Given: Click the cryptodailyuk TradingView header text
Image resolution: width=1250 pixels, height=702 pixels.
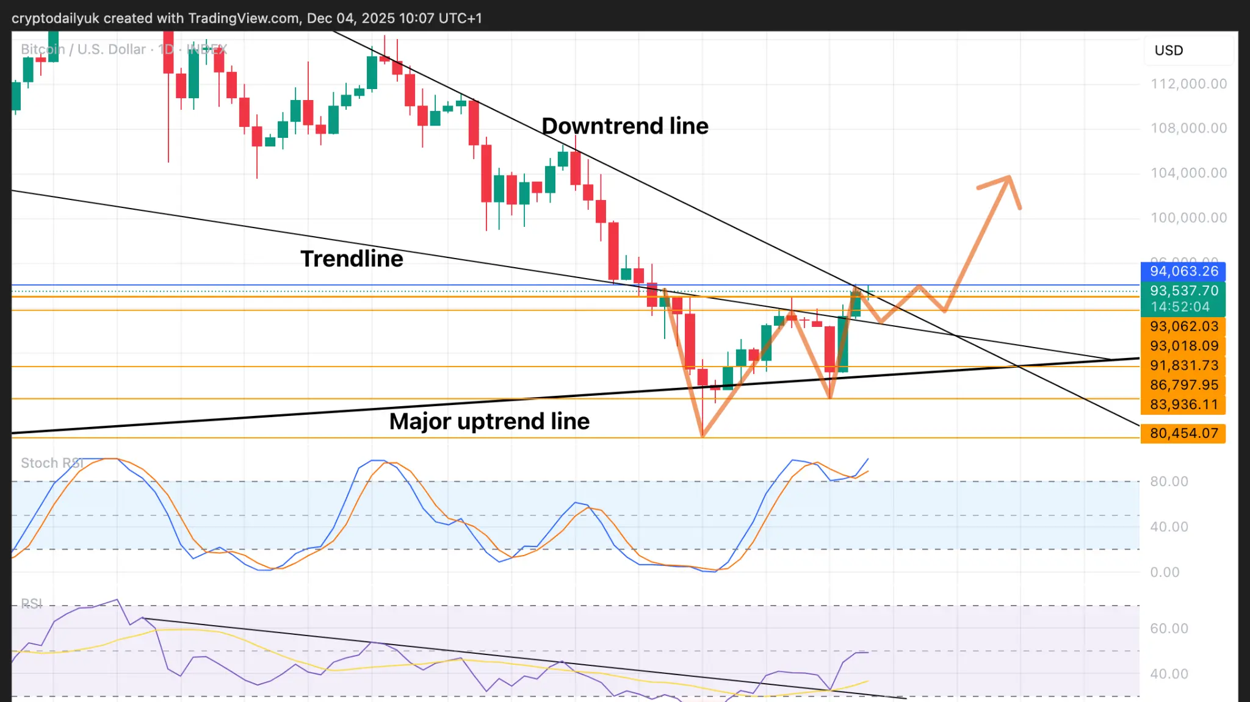Looking at the screenshot, I should [247, 18].
